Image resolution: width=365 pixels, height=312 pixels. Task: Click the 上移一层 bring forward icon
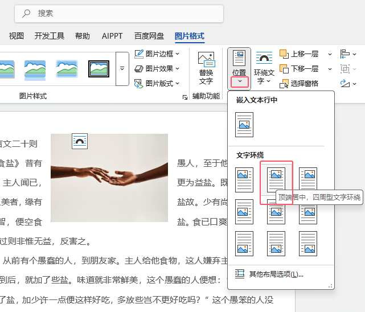pyautogui.click(x=284, y=54)
